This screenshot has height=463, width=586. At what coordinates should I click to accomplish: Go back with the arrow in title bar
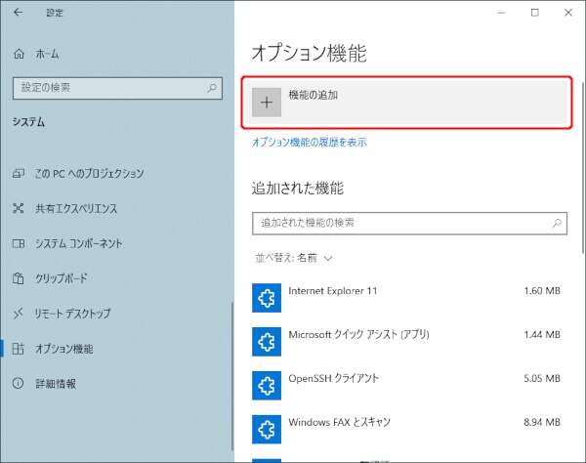(18, 13)
